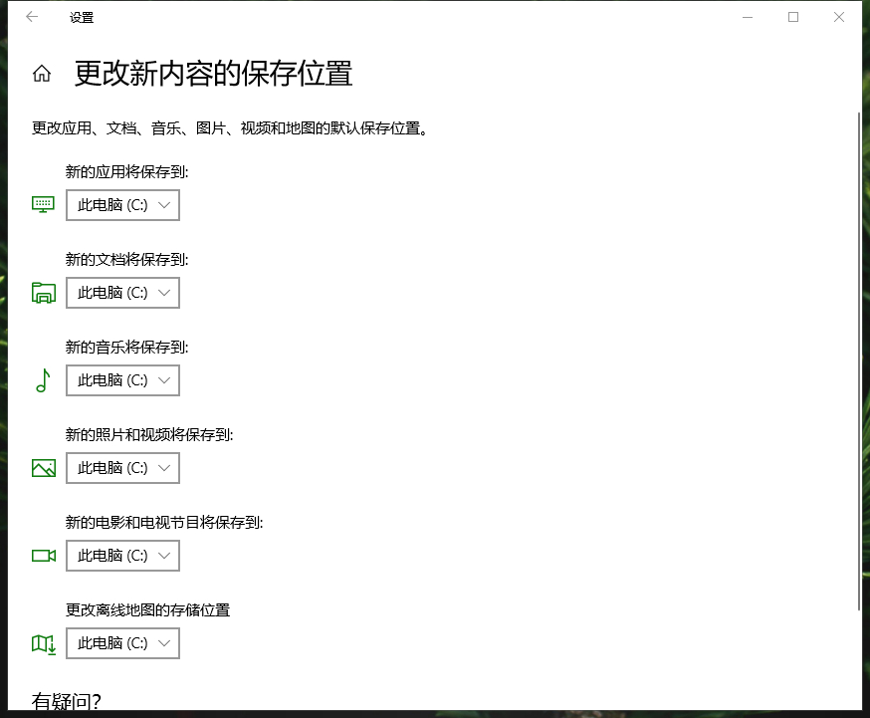Viewport: 870px width, 718px height.
Task: Open the 新的音乐 save location dropdown
Action: [122, 379]
